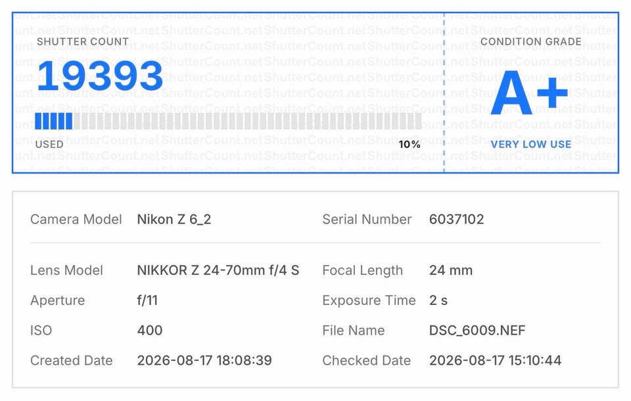Click the A+ condition grade
The height and width of the screenshot is (401, 631).
[530, 93]
